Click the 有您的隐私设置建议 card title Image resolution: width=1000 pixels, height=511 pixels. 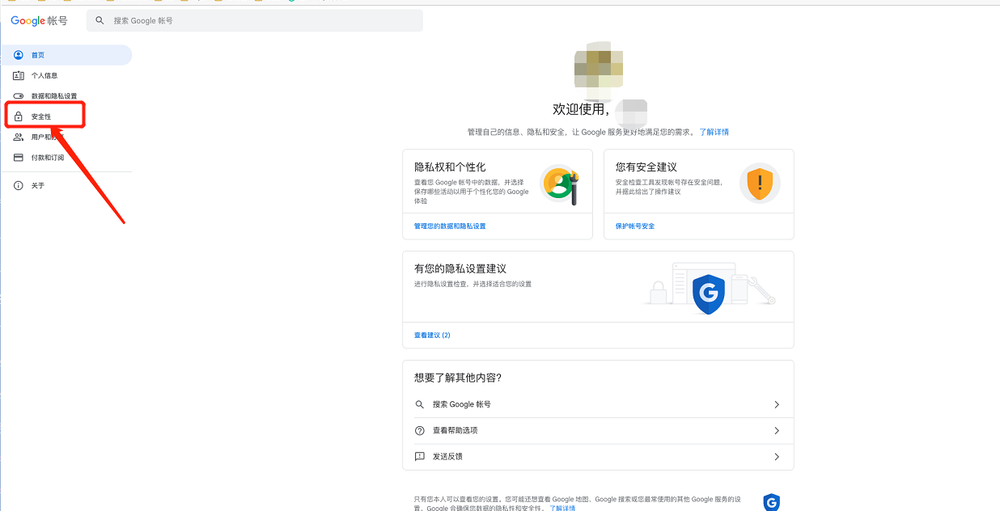460,268
